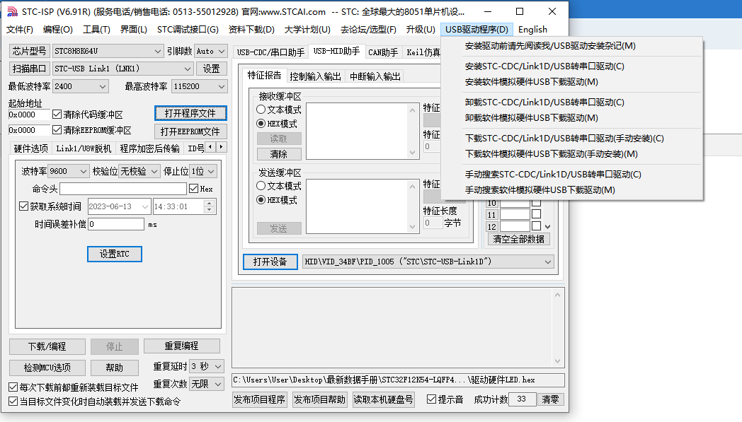Select 文本模式 in 接收缓冲区

[x=261, y=109]
